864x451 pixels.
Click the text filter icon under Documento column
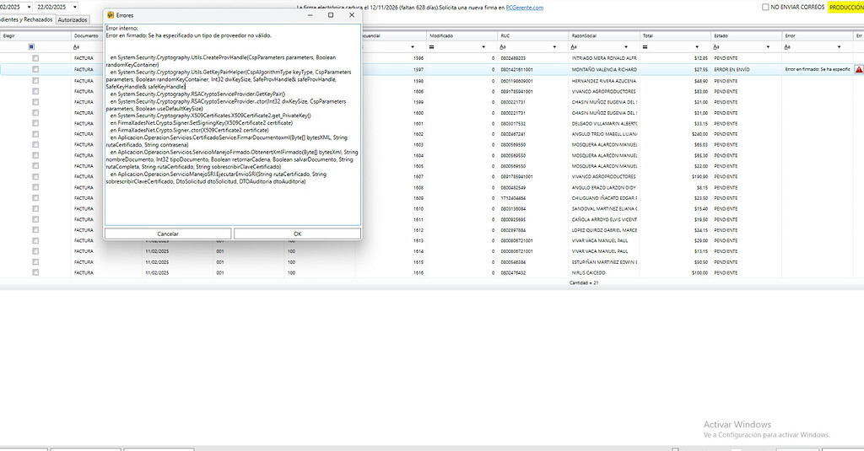[x=77, y=47]
